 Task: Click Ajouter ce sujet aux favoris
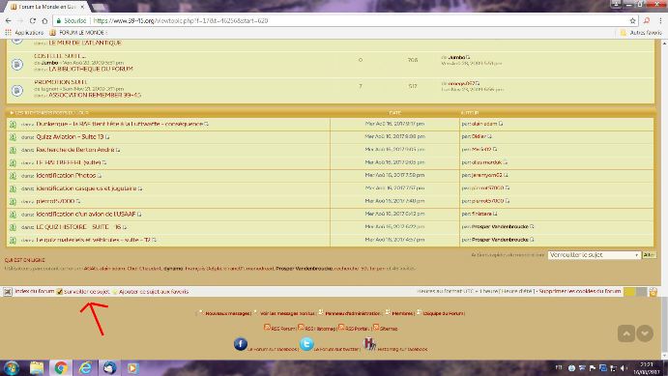[154, 292]
